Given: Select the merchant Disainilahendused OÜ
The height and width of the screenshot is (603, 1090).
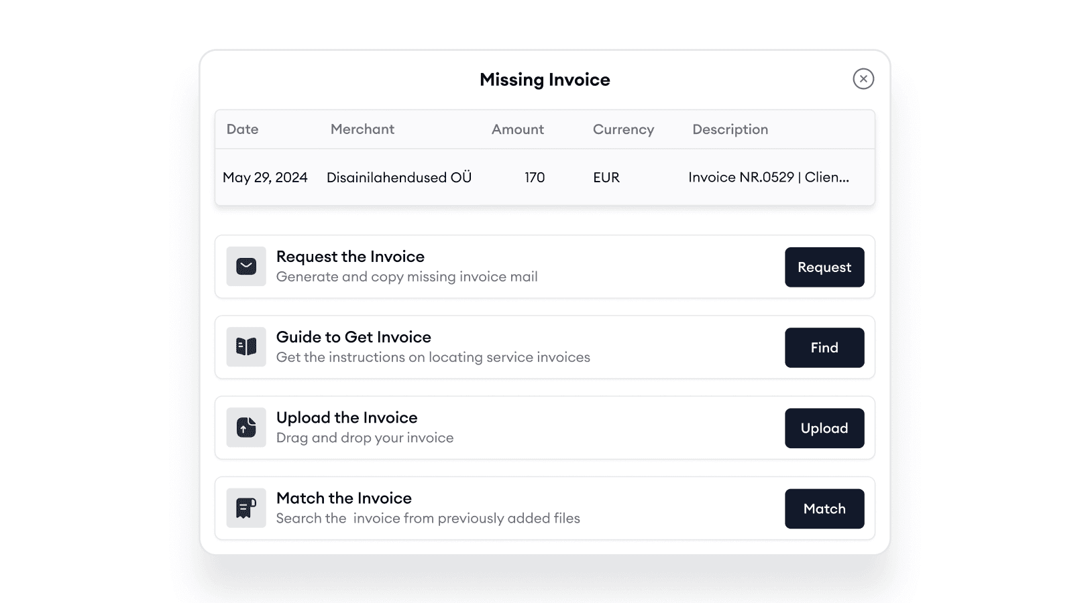Looking at the screenshot, I should (x=398, y=178).
